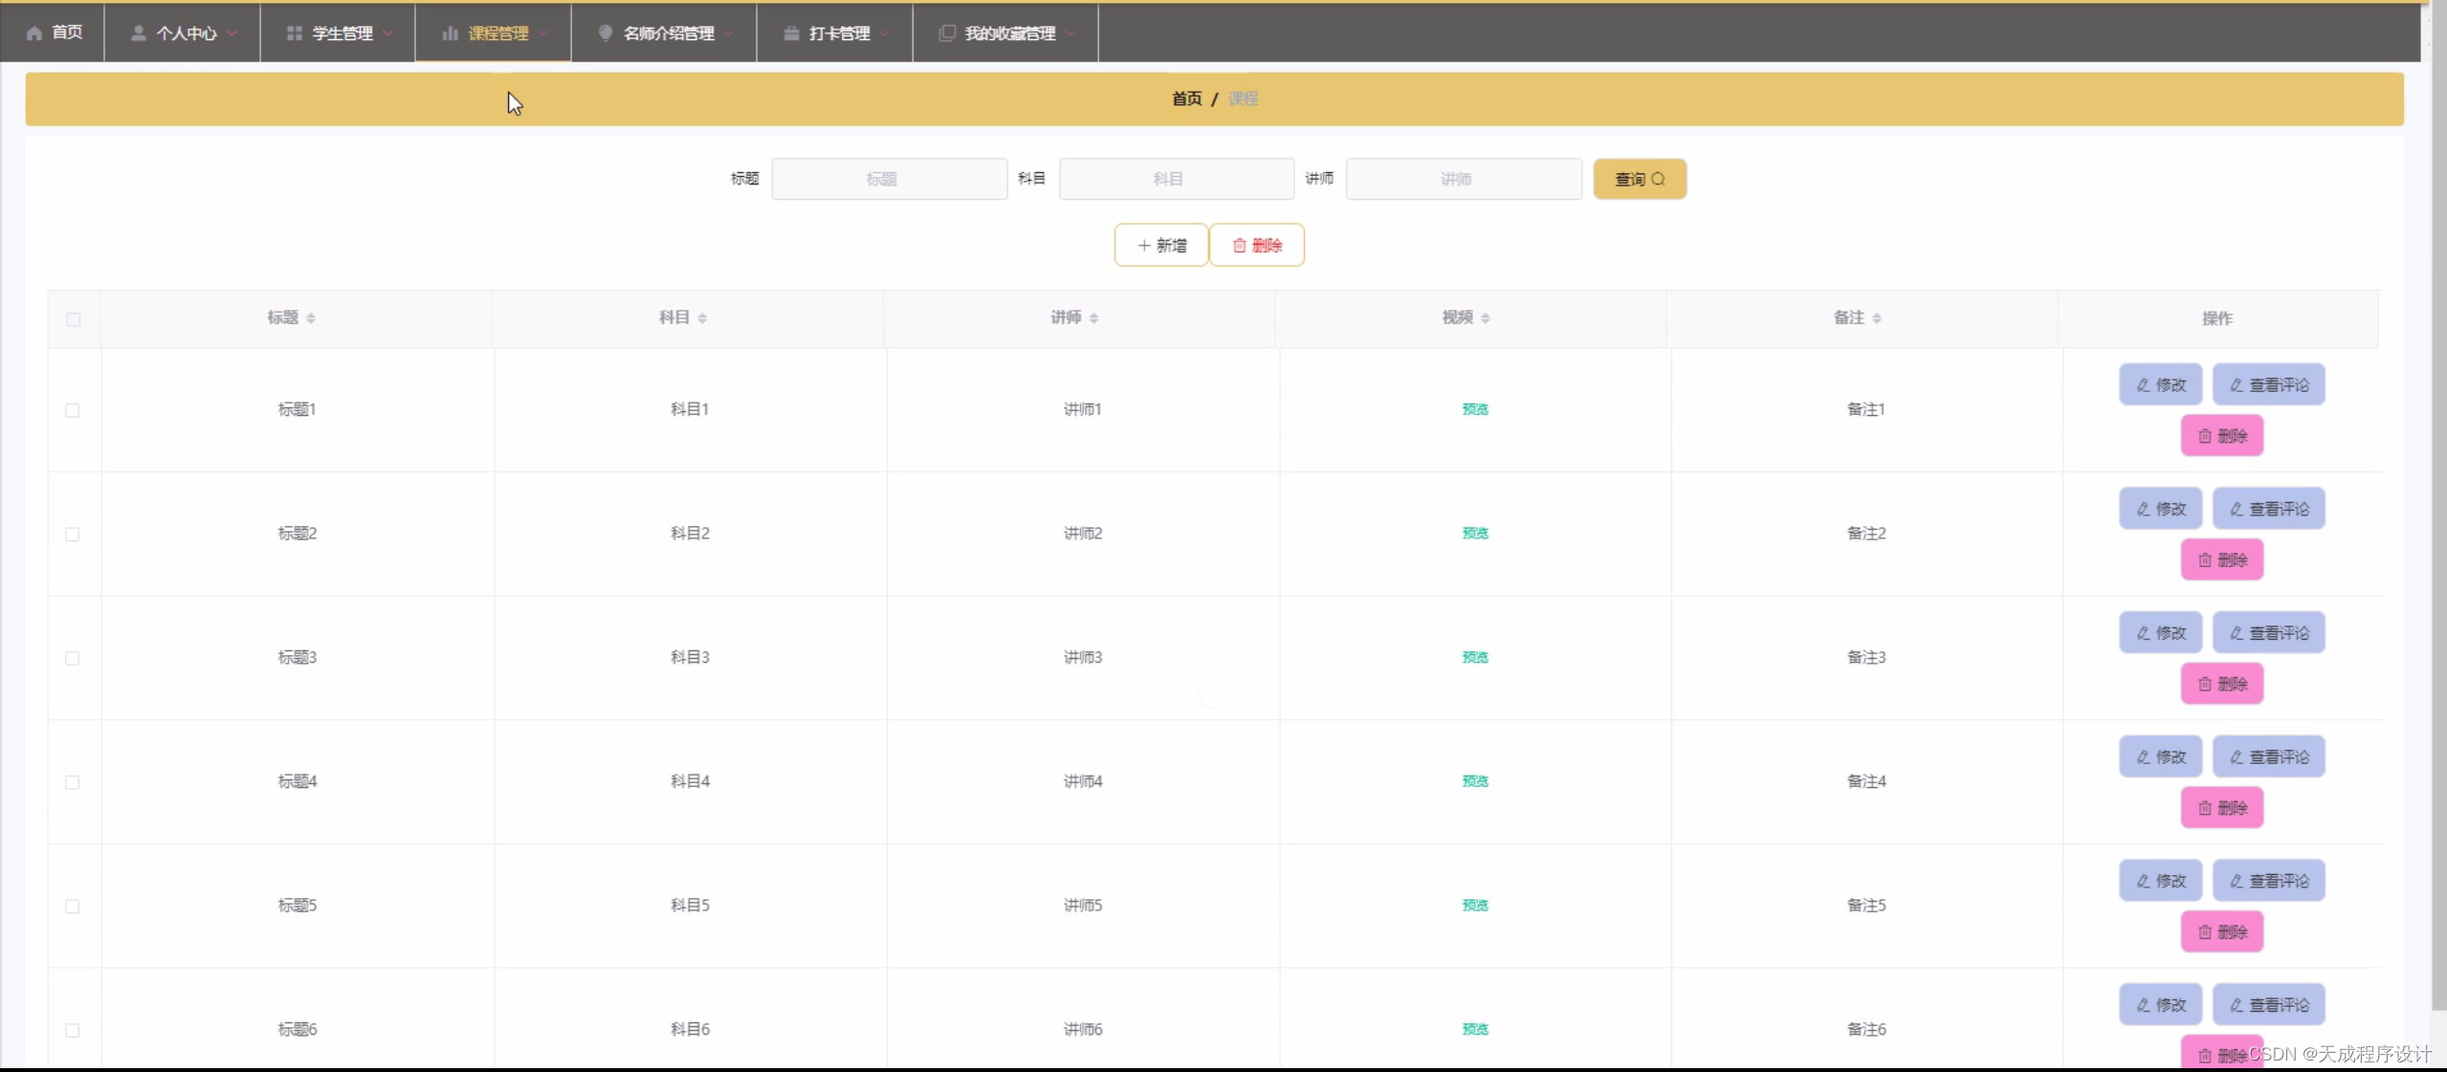Select the 个人中心 user icon

click(140, 33)
